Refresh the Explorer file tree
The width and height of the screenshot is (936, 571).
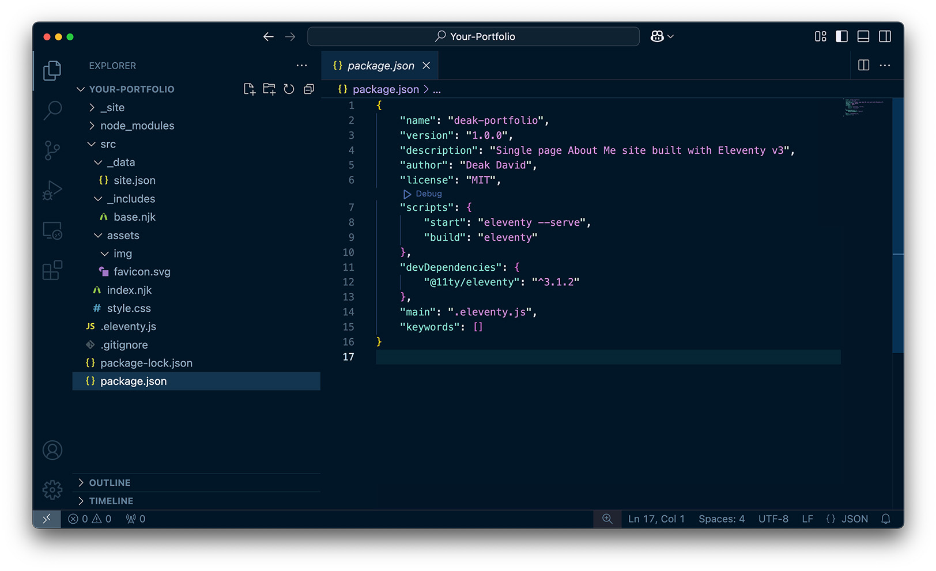coord(289,89)
